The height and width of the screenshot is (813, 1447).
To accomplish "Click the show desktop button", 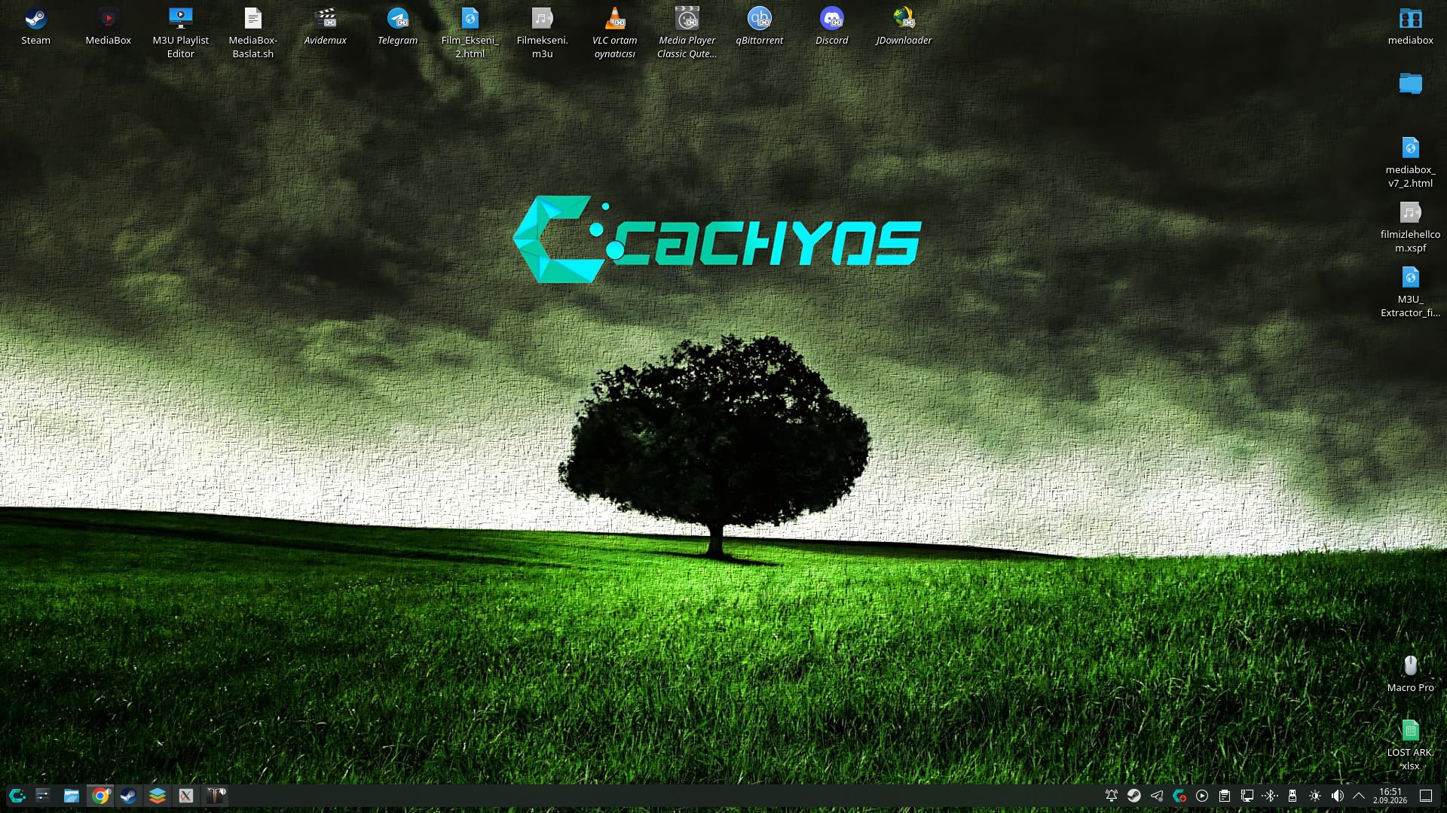I will (1426, 796).
